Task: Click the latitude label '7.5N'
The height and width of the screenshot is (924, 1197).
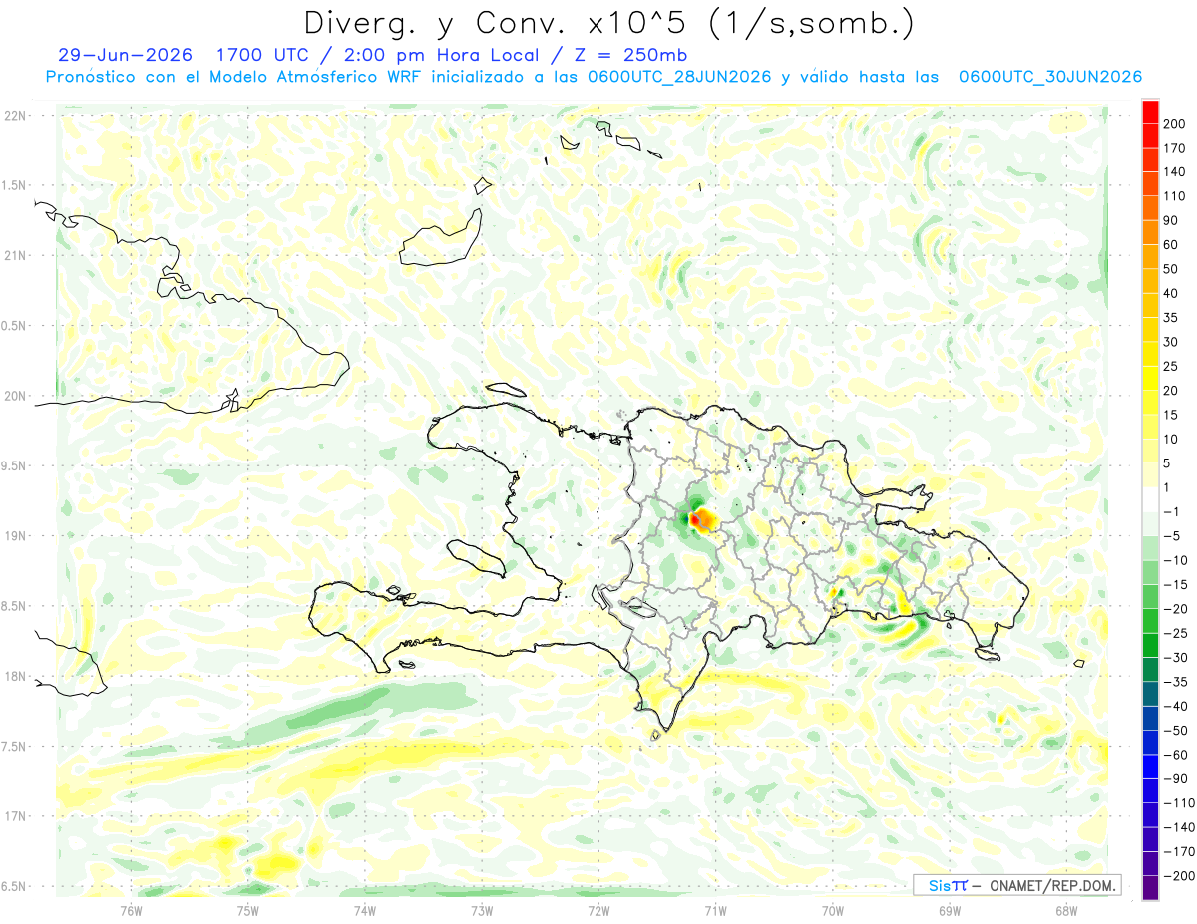Action: pyautogui.click(x=14, y=746)
